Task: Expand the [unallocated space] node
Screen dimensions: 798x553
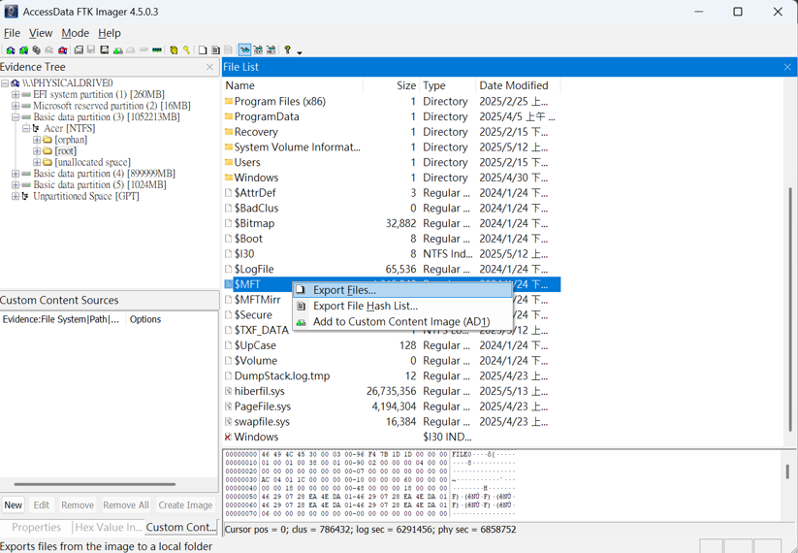Action: (x=37, y=162)
